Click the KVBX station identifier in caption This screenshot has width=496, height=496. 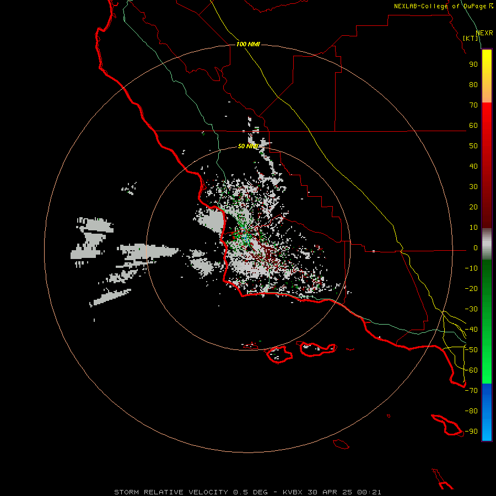point(293,492)
